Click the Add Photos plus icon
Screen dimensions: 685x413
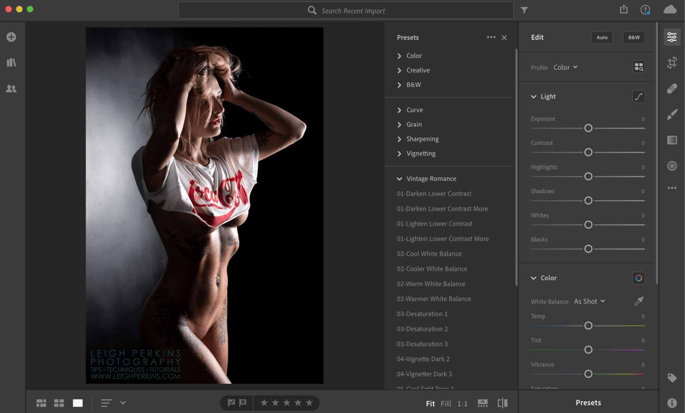coord(11,37)
